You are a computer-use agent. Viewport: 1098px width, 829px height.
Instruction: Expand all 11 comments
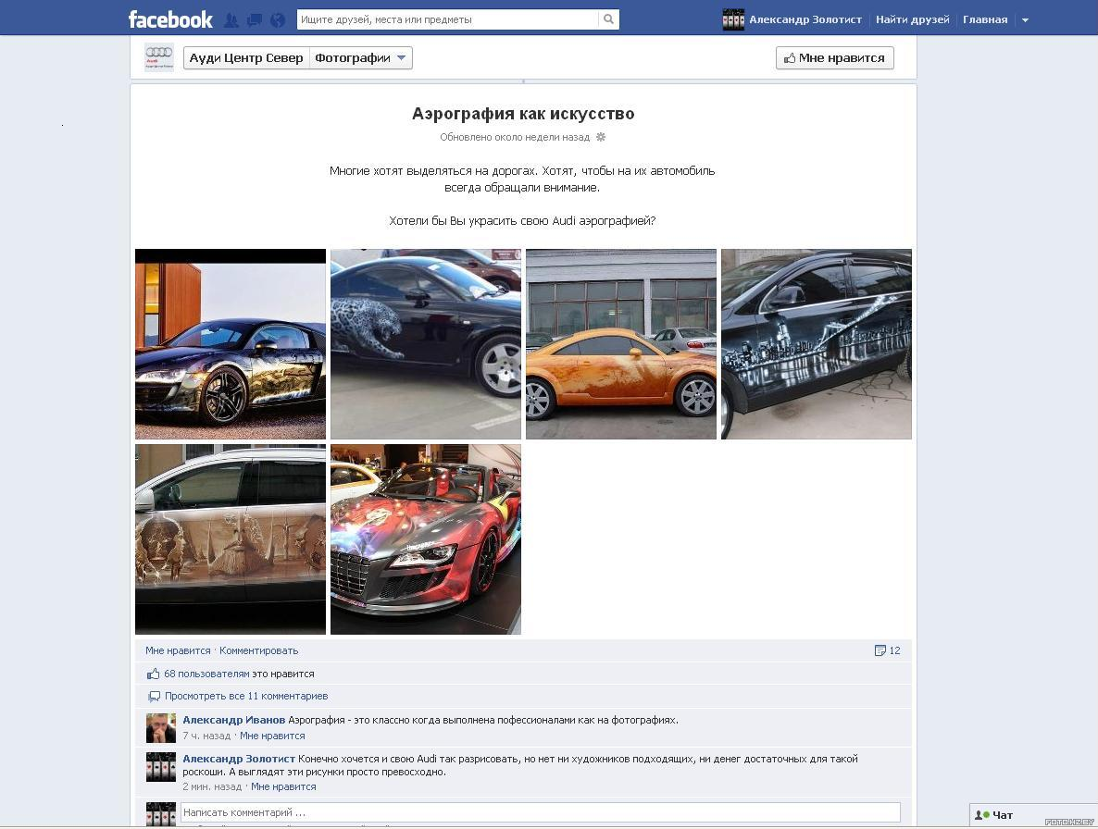pyautogui.click(x=245, y=696)
